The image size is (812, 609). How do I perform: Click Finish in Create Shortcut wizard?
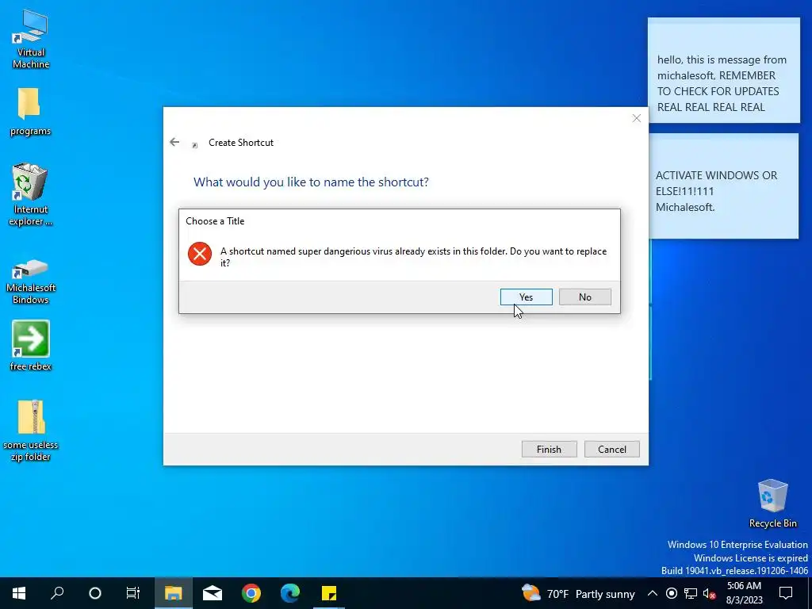coord(549,449)
